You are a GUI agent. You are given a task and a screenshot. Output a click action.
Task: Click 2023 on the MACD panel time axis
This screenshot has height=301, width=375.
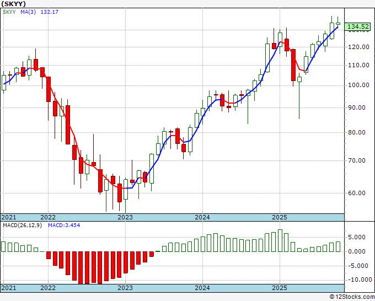[x=125, y=288]
